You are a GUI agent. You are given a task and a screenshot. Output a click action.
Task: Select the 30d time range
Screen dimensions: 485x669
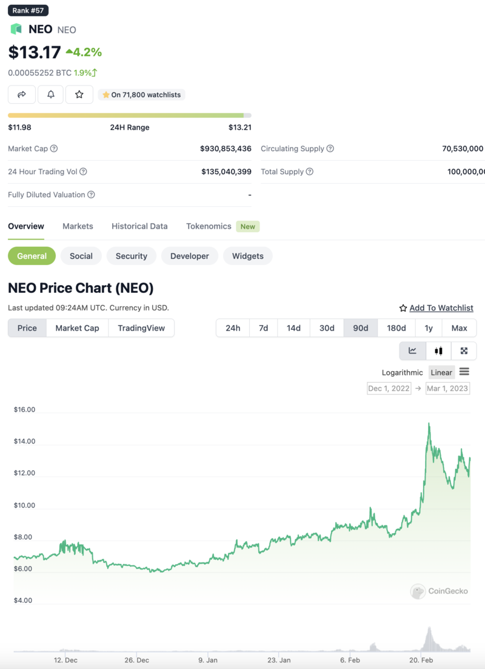tap(327, 328)
